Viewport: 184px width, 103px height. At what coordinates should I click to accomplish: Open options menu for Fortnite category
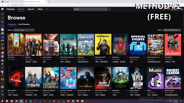coord(40,57)
